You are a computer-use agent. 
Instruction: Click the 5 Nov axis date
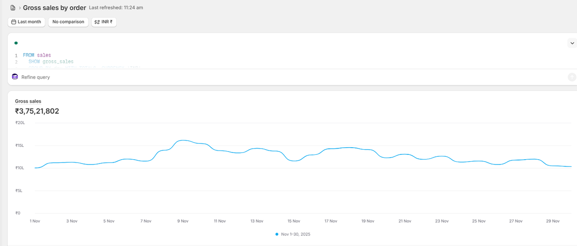[109, 221]
